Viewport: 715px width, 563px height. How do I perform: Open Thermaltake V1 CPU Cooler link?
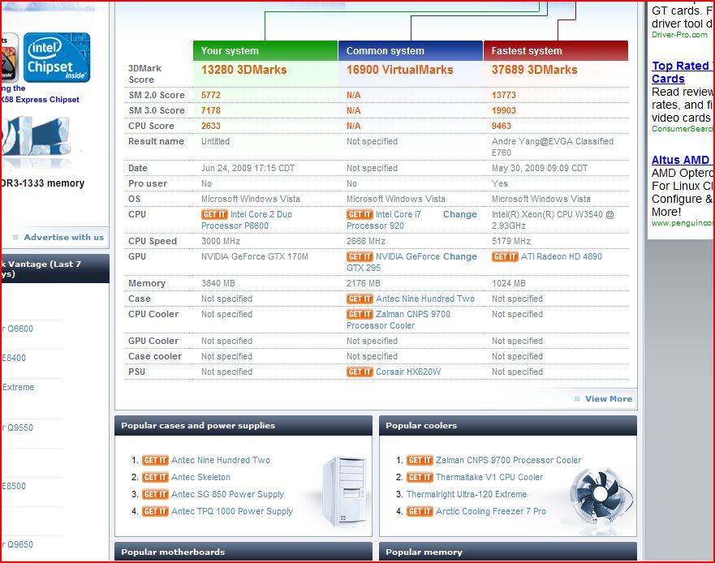(489, 477)
